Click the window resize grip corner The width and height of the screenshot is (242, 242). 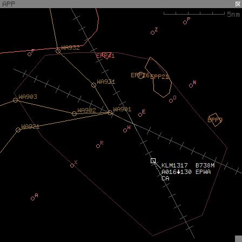[x=239, y=239]
